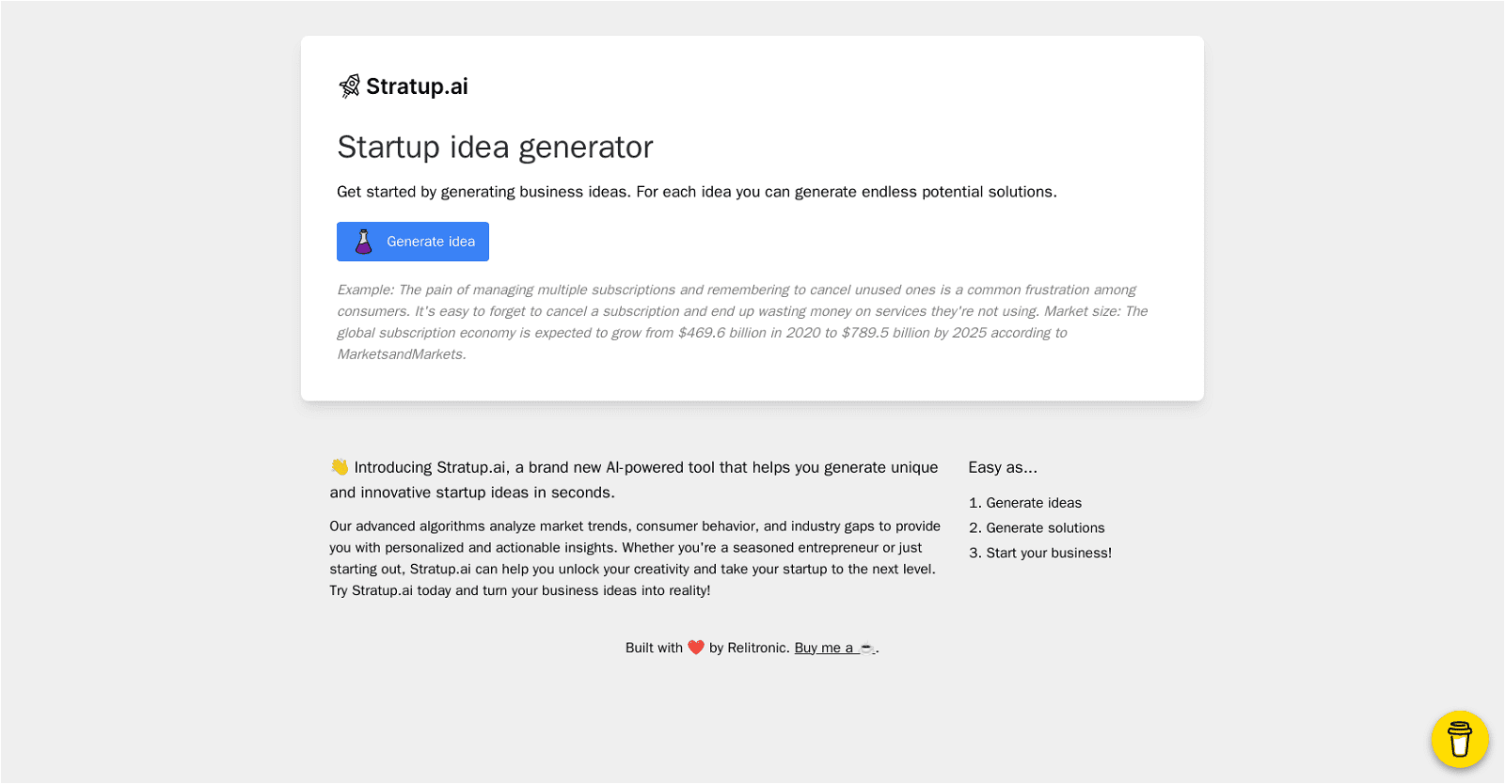Select list item 3. Start your business!
Screen dimensions: 1505x784
[x=1040, y=553]
